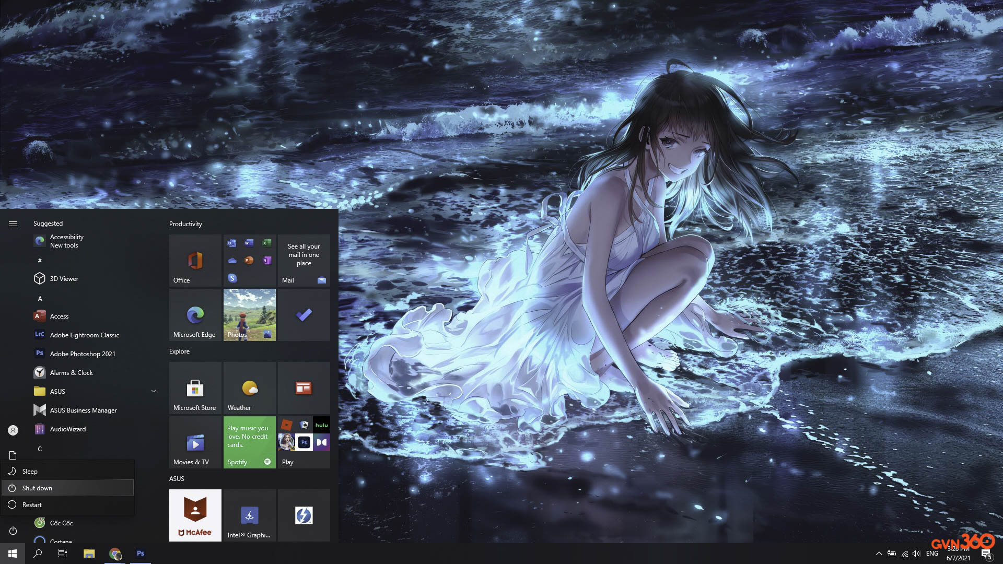The image size is (1003, 564).
Task: Open 3D Viewer from the app list
Action: (x=95, y=279)
